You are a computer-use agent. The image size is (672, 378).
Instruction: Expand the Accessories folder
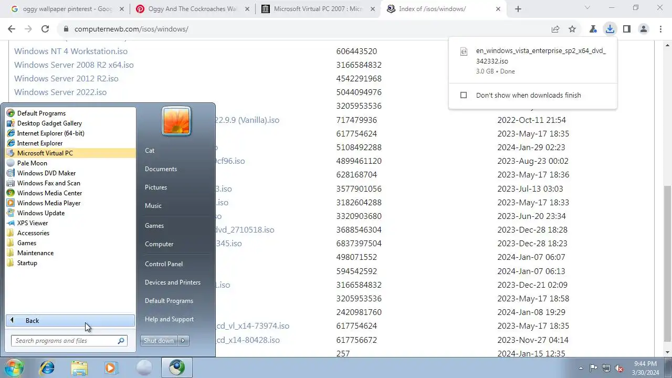click(x=33, y=233)
